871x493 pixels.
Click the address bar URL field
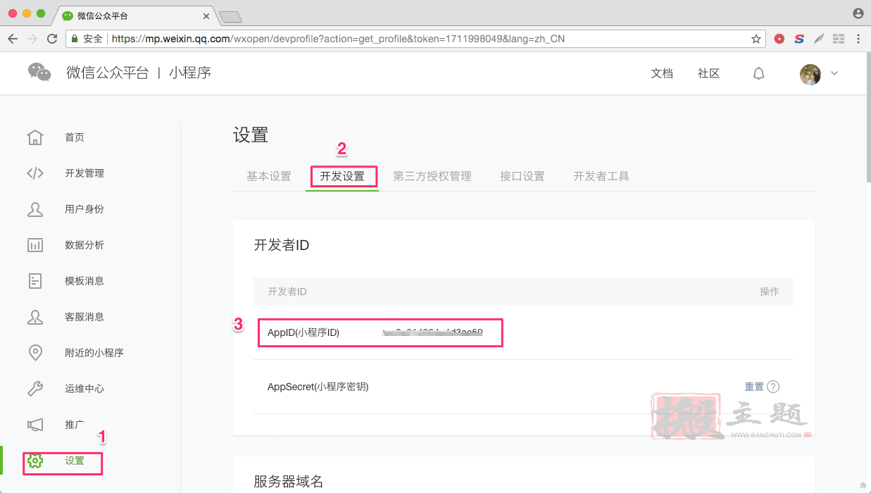pos(415,39)
